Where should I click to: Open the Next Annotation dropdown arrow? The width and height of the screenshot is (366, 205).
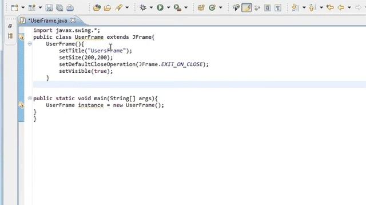click(x=304, y=7)
